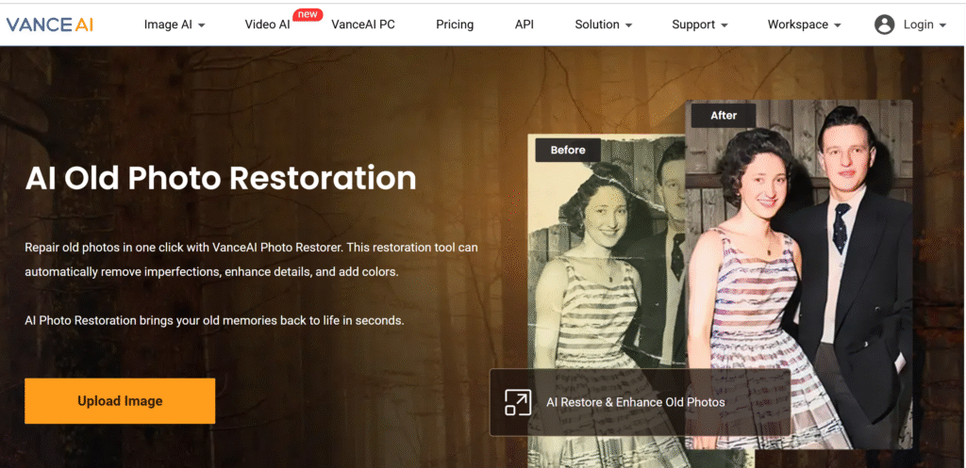
Task: Open the Workspace menu label
Action: click(798, 24)
